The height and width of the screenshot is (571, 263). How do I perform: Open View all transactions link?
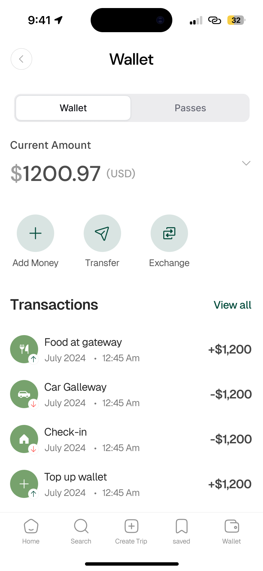tap(232, 305)
